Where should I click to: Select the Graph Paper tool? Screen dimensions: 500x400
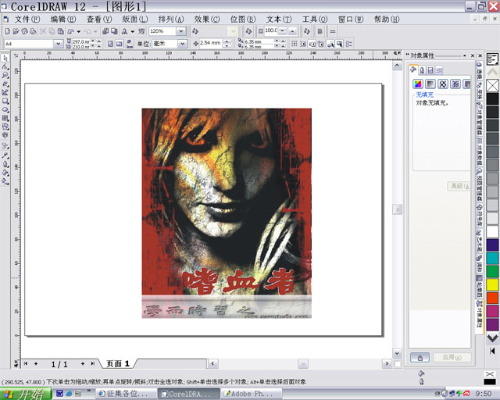pos(5,118)
